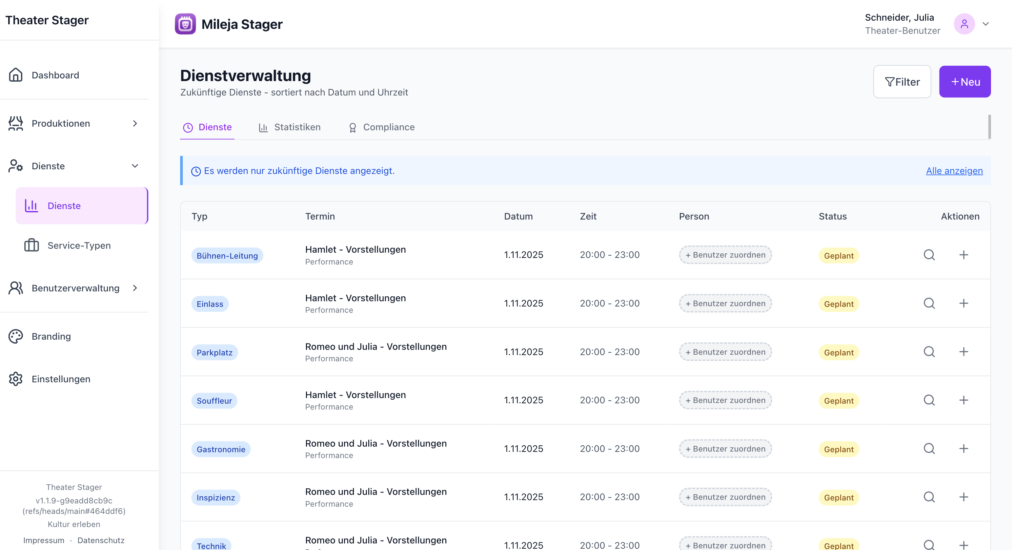
Task: Click the Mileja Stager logo icon
Action: click(x=185, y=24)
